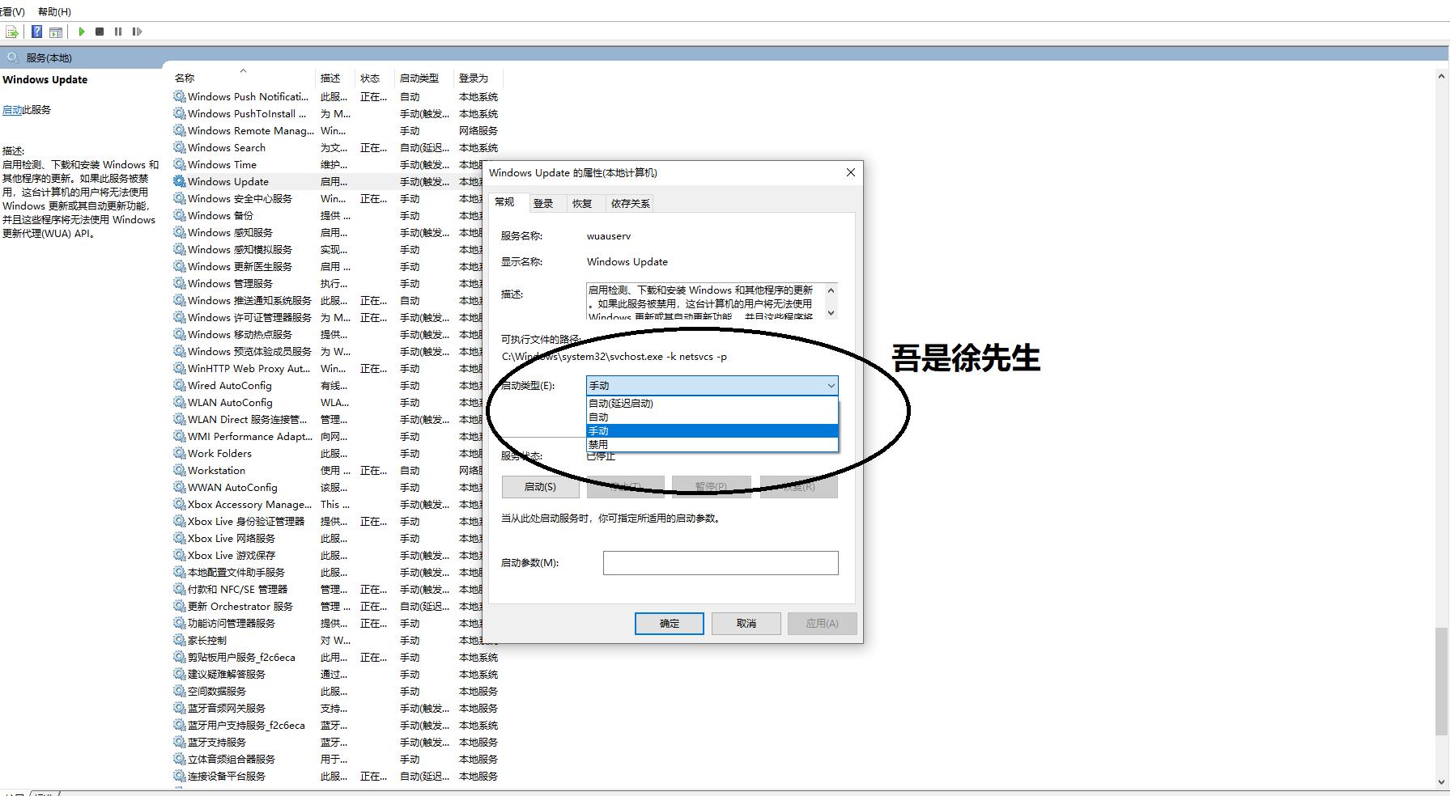1450x796 pixels.
Task: Pause the service with the pause icon
Action: [x=118, y=32]
